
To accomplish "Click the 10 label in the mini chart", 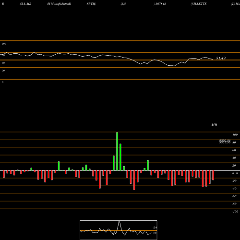I will point(155,233).
